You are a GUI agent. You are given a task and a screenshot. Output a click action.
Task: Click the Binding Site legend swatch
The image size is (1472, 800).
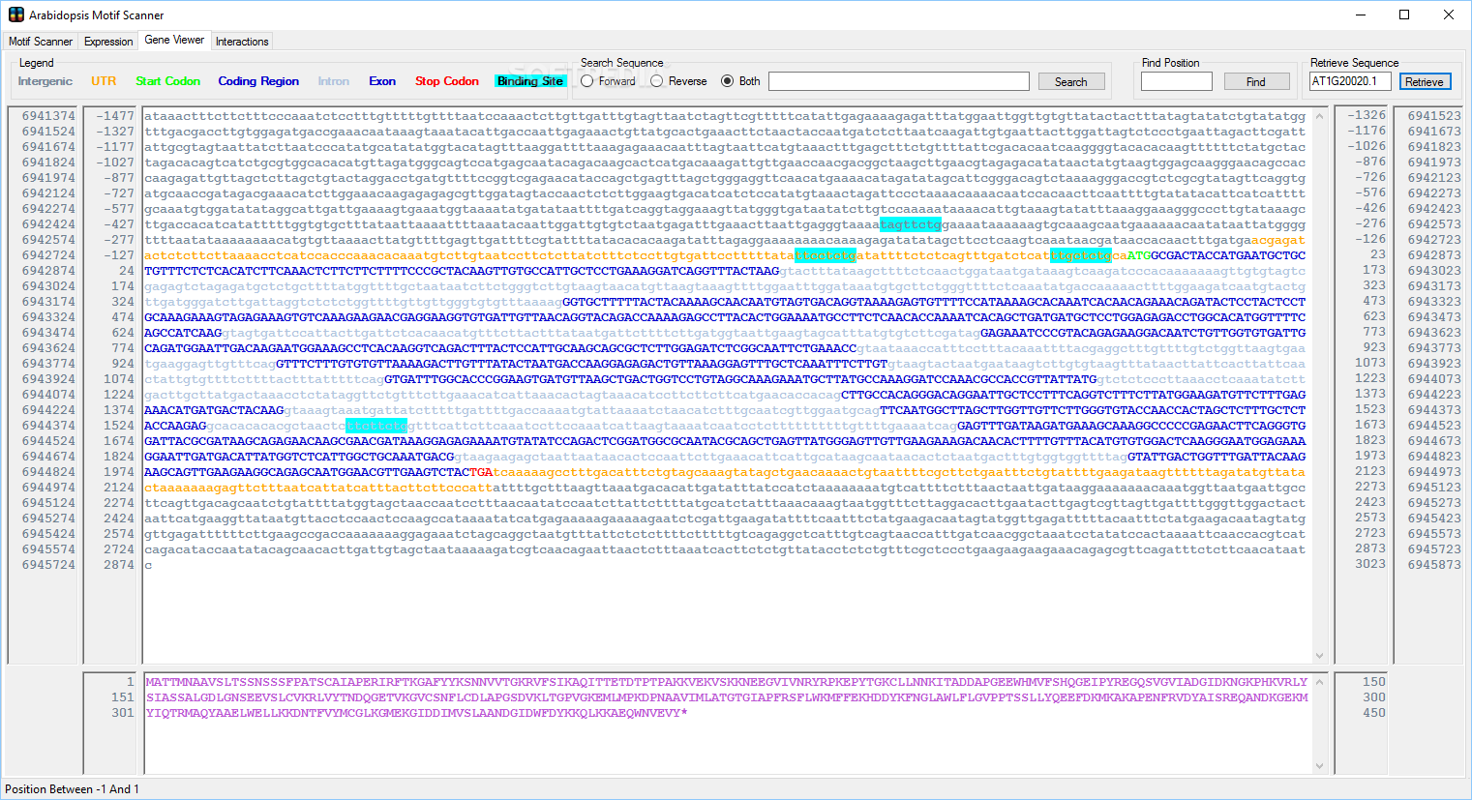pos(530,81)
